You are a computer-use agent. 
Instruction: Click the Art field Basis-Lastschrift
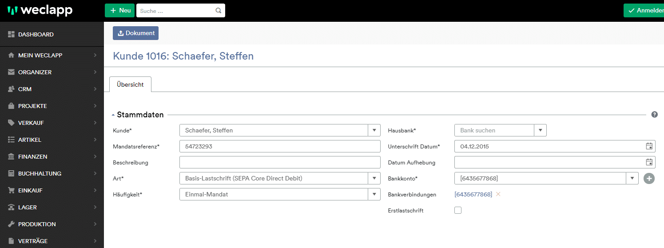click(274, 178)
